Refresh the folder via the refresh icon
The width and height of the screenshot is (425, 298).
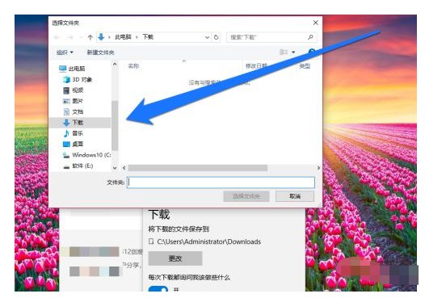(216, 37)
